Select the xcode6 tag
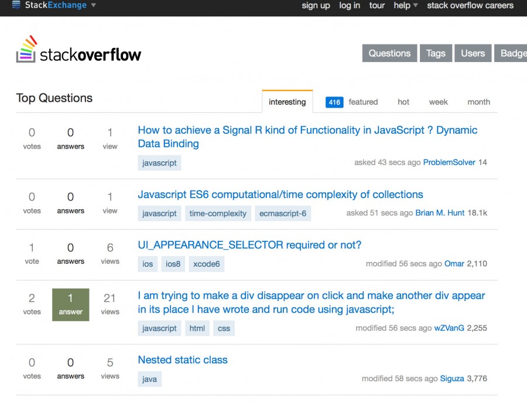527x404 pixels. (207, 264)
